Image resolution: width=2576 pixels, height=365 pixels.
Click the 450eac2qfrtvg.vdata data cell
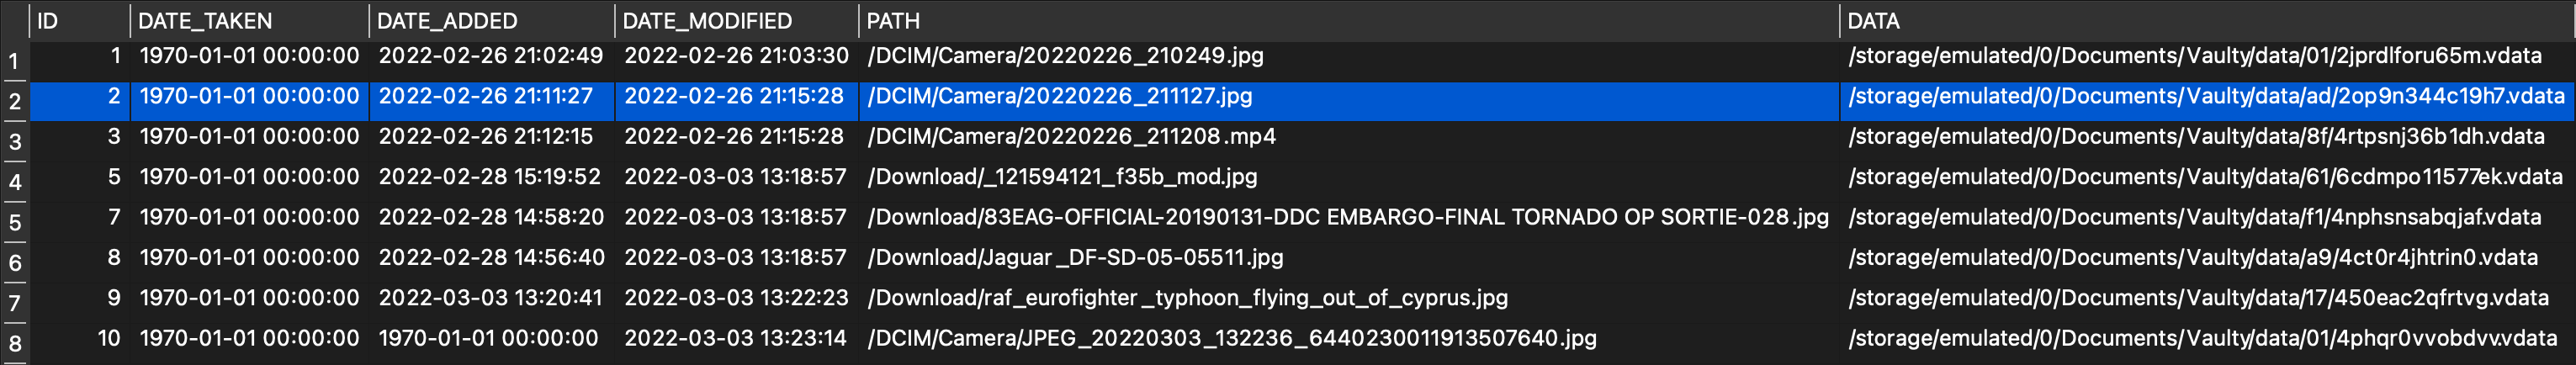pyautogui.click(x=2198, y=298)
